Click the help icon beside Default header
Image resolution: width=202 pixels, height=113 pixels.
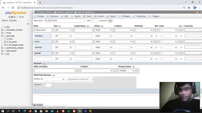click(x=102, y=26)
